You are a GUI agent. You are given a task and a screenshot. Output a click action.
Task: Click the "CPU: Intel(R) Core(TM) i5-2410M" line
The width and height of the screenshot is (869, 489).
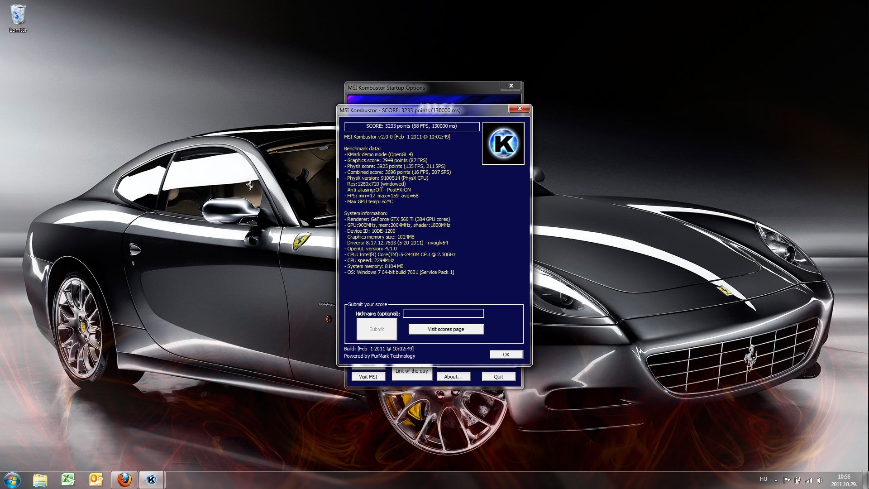point(400,254)
